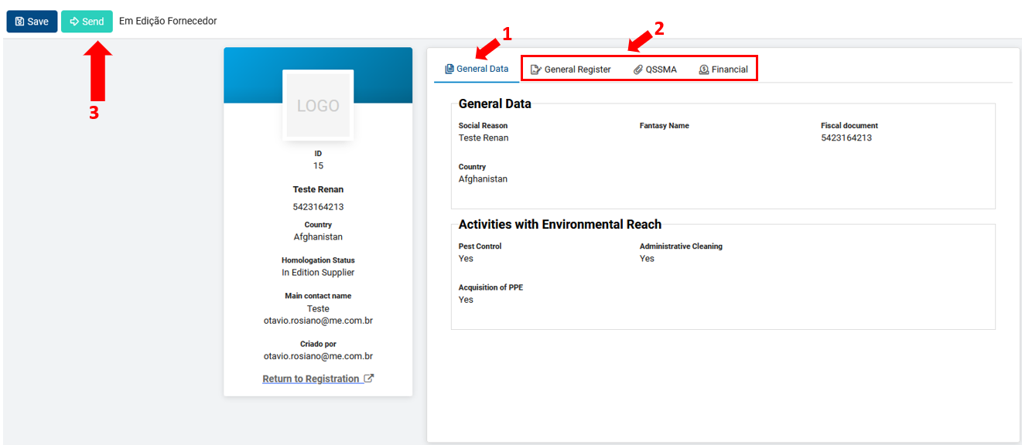Click the Em Edição Fornecedor status text

pos(168,21)
